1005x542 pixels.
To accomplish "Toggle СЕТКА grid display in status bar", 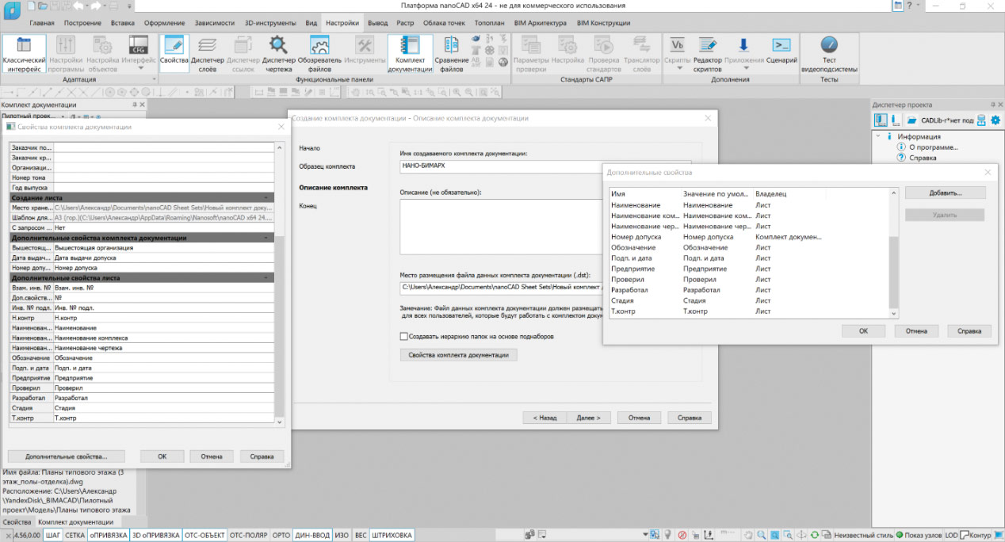I will coord(75,536).
